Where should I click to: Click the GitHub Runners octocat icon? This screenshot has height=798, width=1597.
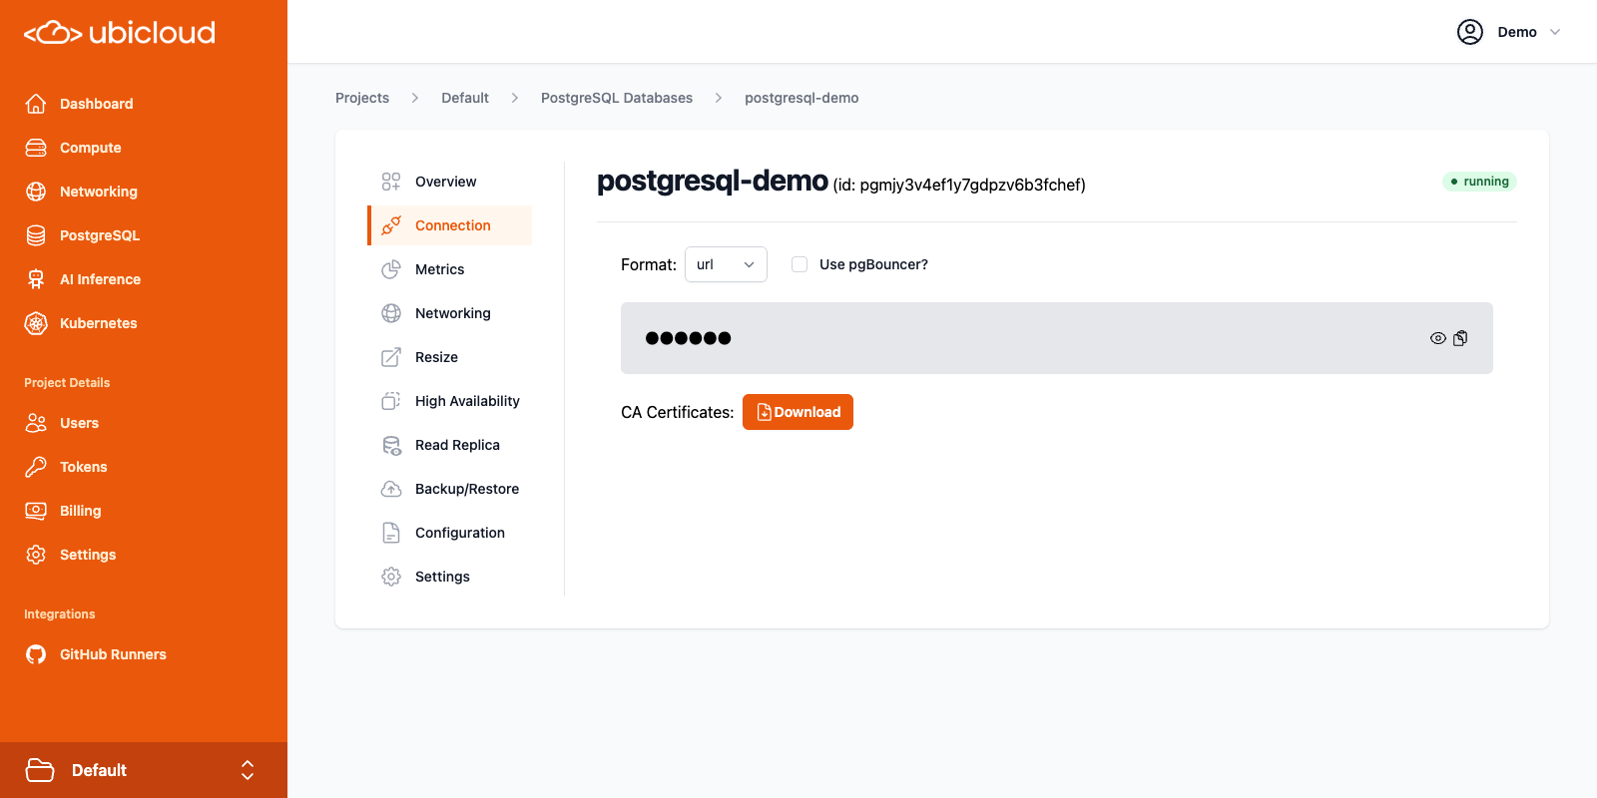36,654
